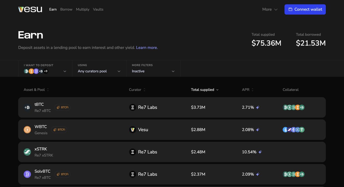The image size is (344, 187).
Task: Expand the More menu
Action: 270,9
